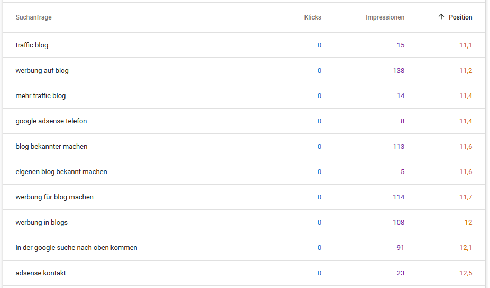The width and height of the screenshot is (490, 288).
Task: Click the 138 impressions value
Action: pos(399,71)
